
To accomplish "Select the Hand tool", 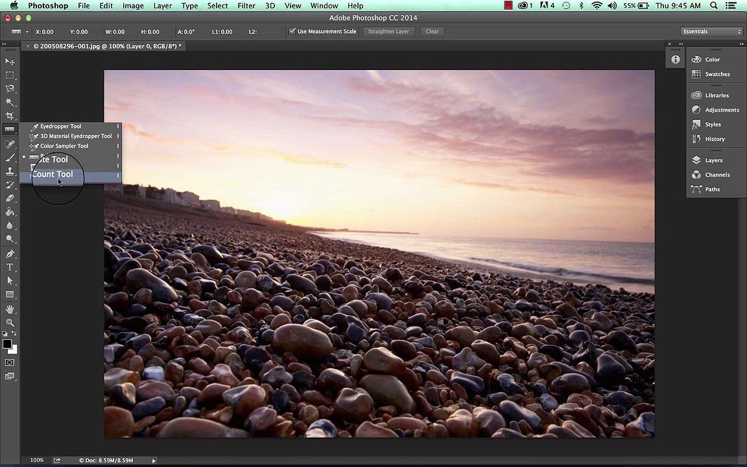I will [x=10, y=310].
